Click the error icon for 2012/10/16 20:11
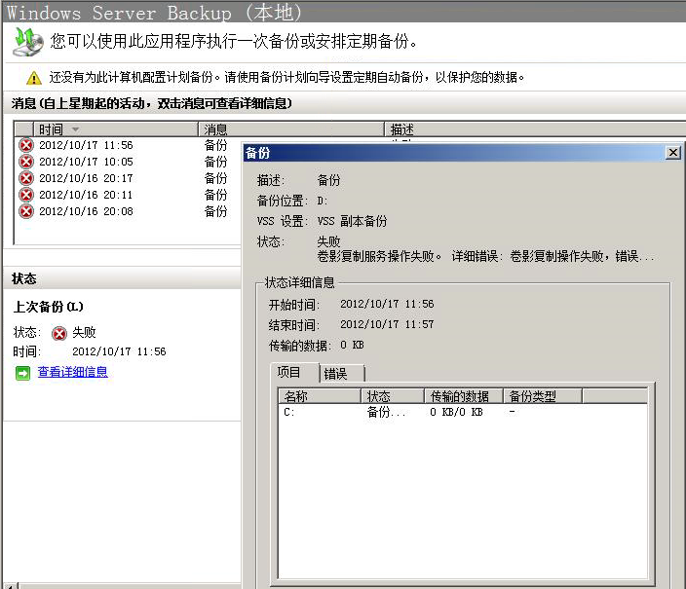This screenshot has width=686, height=589. click(x=26, y=195)
